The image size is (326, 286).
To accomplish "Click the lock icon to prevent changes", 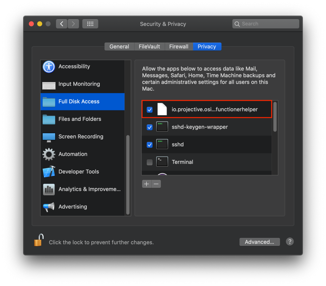I will [38, 241].
